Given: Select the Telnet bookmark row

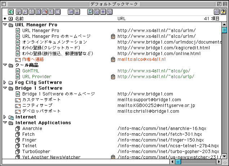Looking at the screenshot, I should pos(112,146).
